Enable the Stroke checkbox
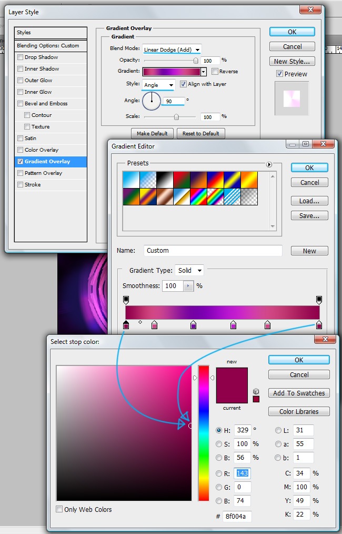 20,185
